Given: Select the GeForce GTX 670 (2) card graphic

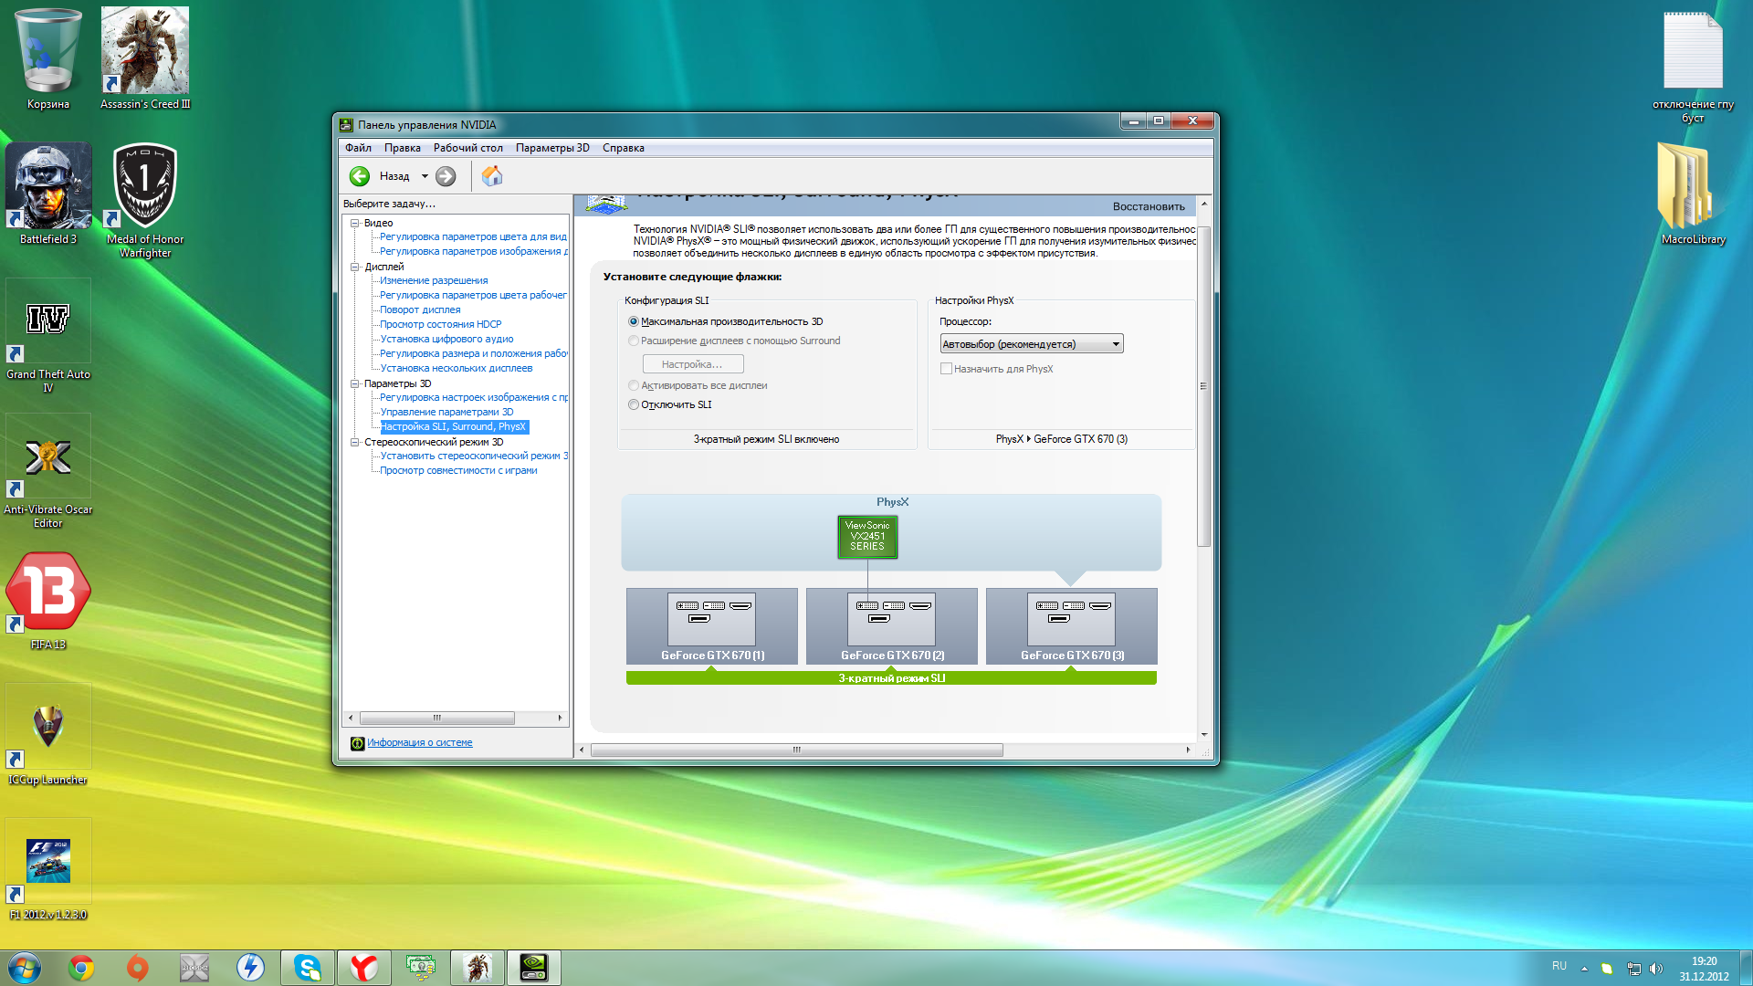Looking at the screenshot, I should (x=891, y=626).
